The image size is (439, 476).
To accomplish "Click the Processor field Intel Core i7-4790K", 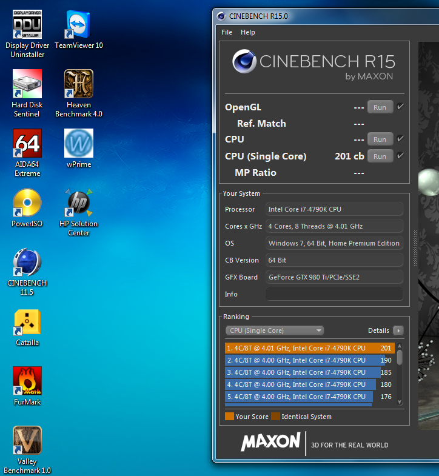I will [334, 209].
